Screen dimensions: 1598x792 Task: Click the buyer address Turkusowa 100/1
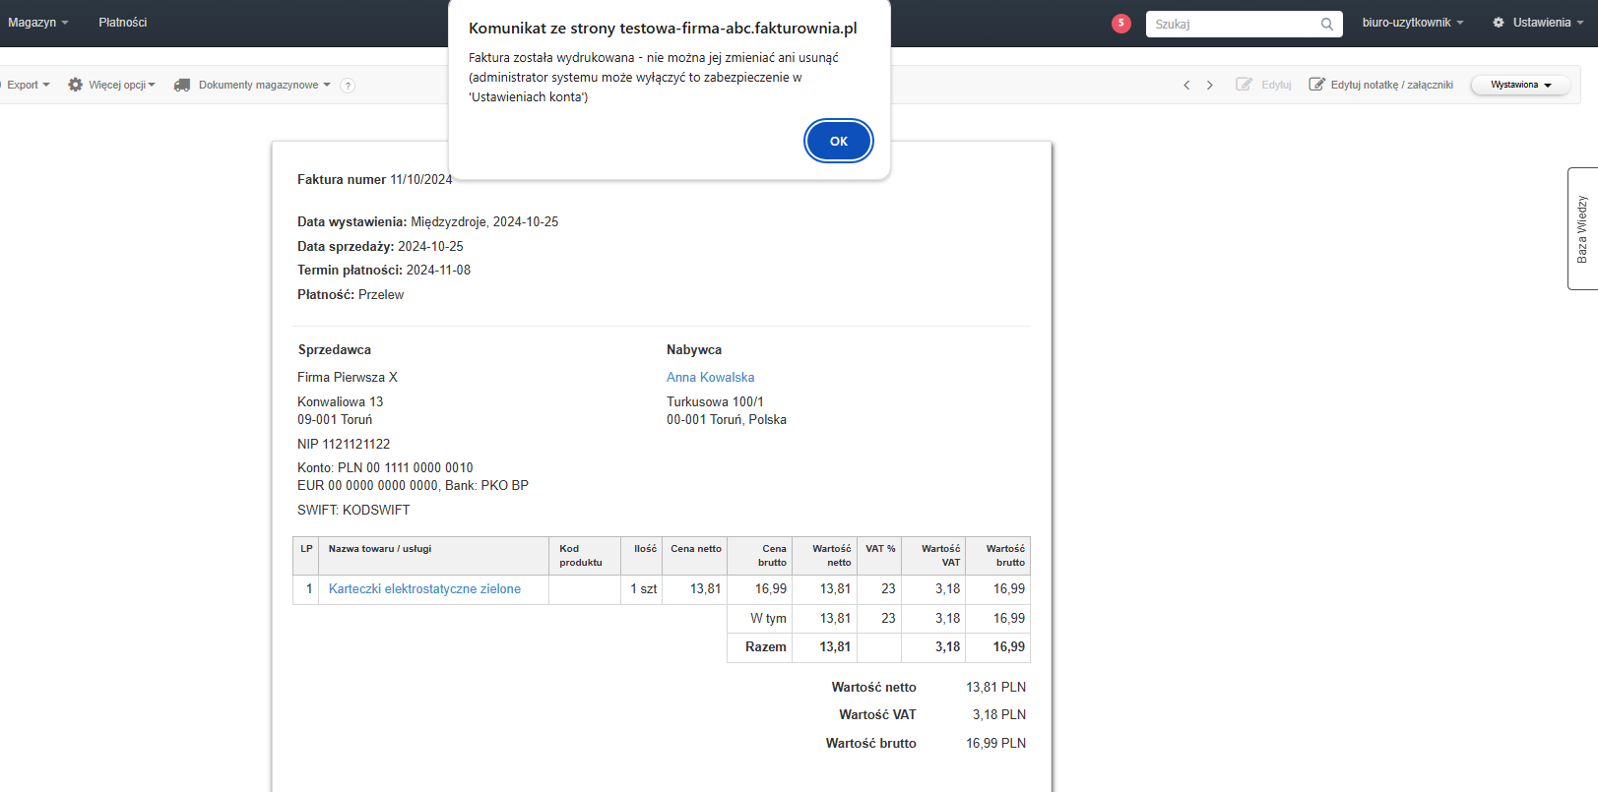[715, 401]
